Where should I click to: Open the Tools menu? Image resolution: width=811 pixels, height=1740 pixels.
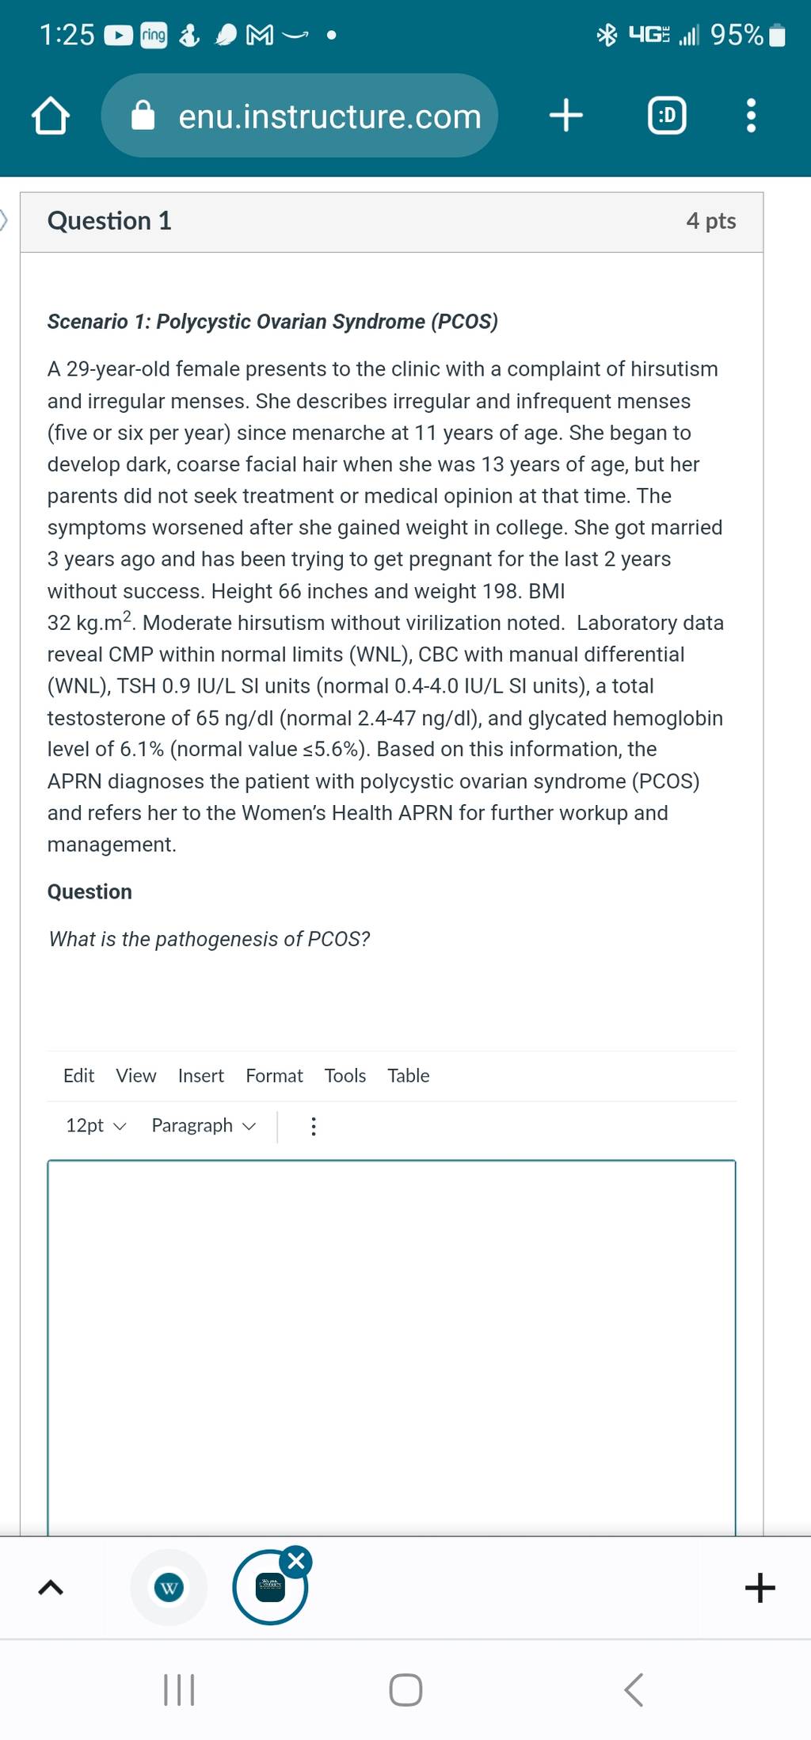tap(345, 1075)
